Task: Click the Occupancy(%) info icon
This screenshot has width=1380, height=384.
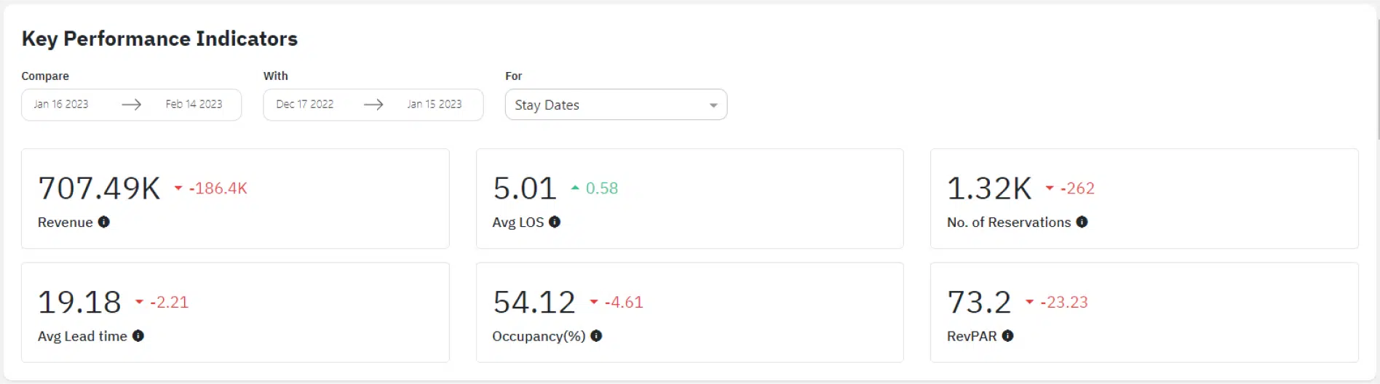Action: click(x=596, y=336)
